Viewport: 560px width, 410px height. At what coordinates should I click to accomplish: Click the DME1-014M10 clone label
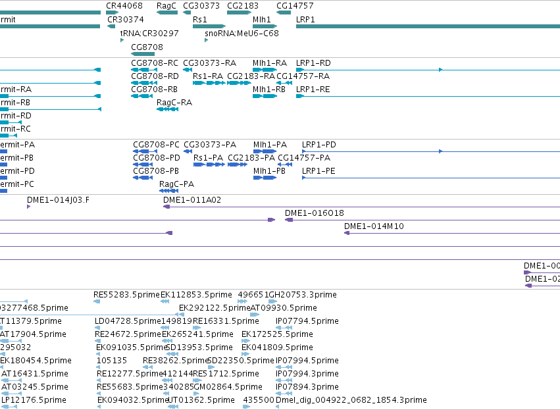(x=374, y=227)
